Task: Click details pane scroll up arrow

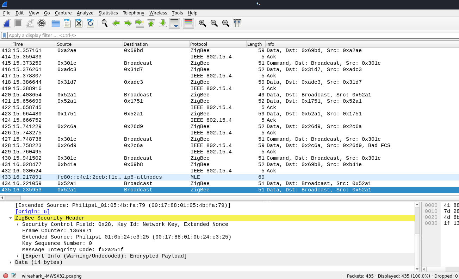Action: 417,204
